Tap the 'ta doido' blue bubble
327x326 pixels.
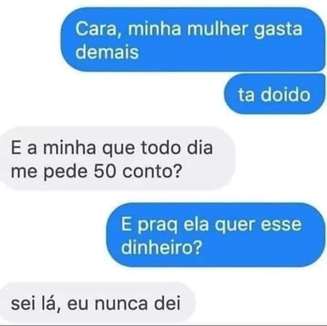pos(275,94)
